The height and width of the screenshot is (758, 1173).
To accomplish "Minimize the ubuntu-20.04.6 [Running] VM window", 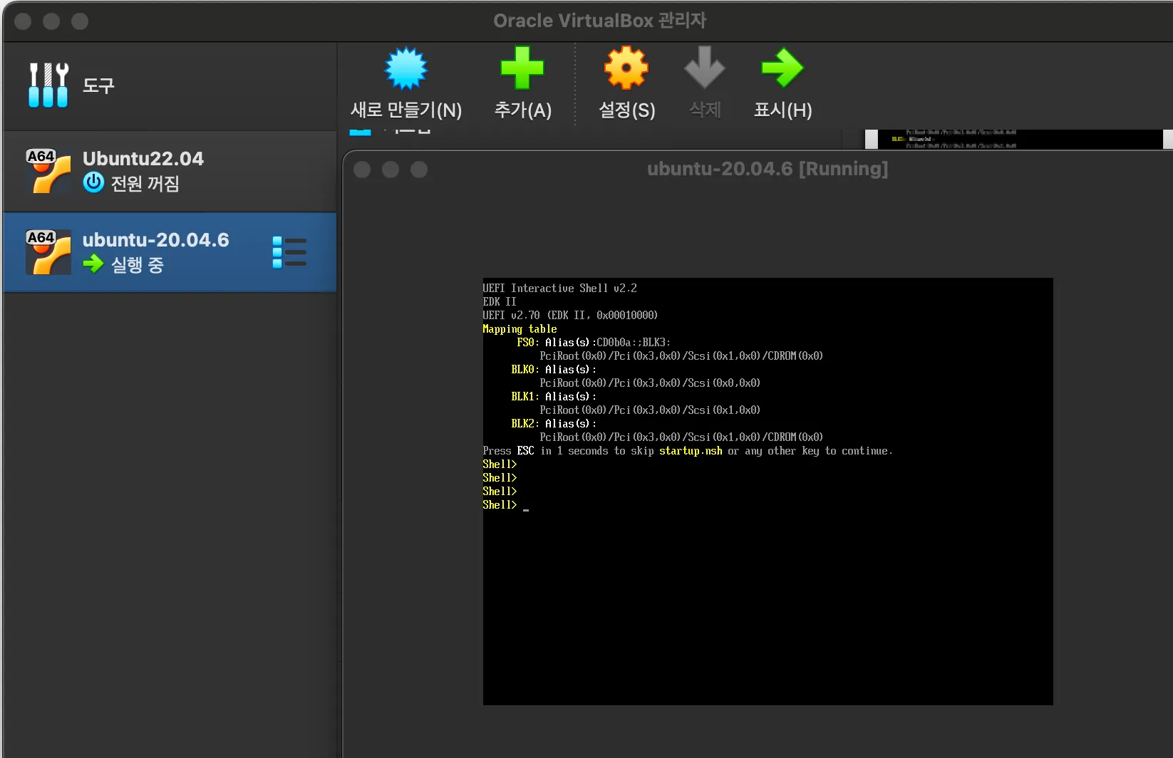I will 391,170.
